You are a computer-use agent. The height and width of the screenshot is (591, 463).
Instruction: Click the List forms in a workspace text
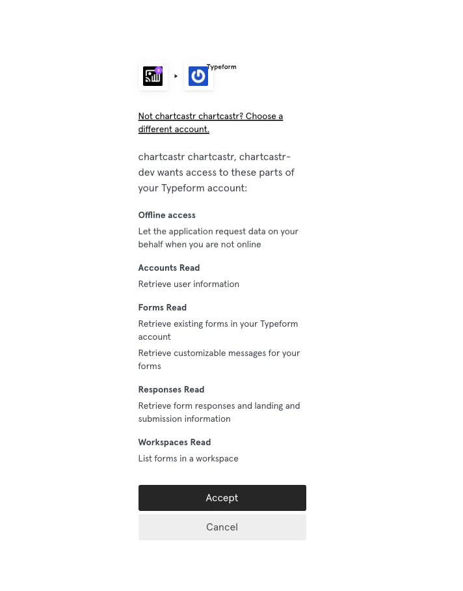point(188,458)
